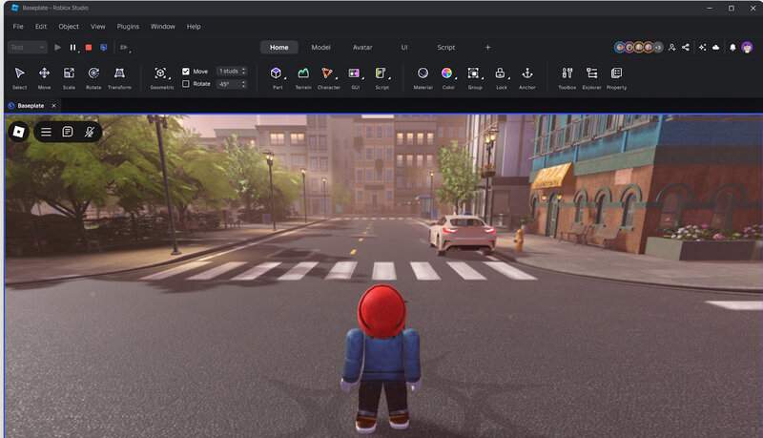This screenshot has height=438, width=763.
Task: Open the Help menu
Action: [194, 27]
